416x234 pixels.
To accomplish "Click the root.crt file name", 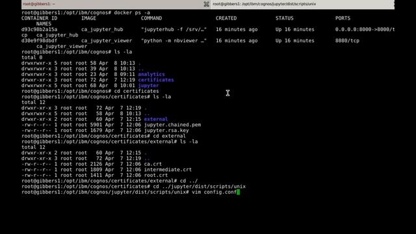I will tap(156, 175).
